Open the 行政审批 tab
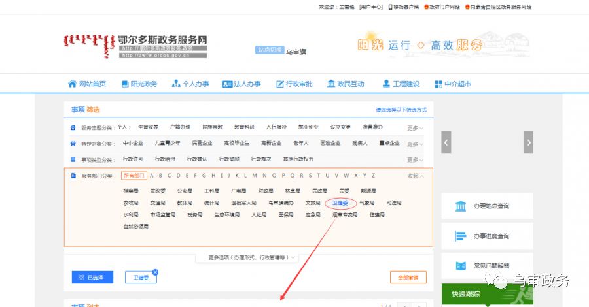589x307 pixels. pos(294,84)
